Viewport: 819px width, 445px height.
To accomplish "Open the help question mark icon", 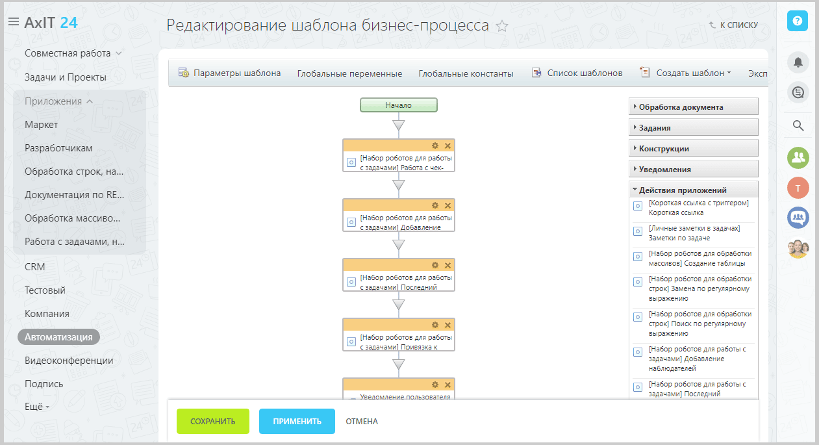I will pos(798,21).
